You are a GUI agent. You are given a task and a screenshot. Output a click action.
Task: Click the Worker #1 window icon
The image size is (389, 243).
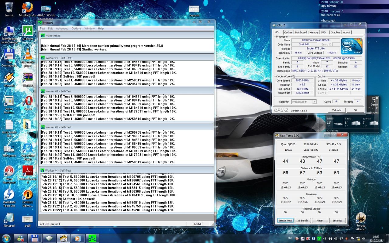[42, 57]
